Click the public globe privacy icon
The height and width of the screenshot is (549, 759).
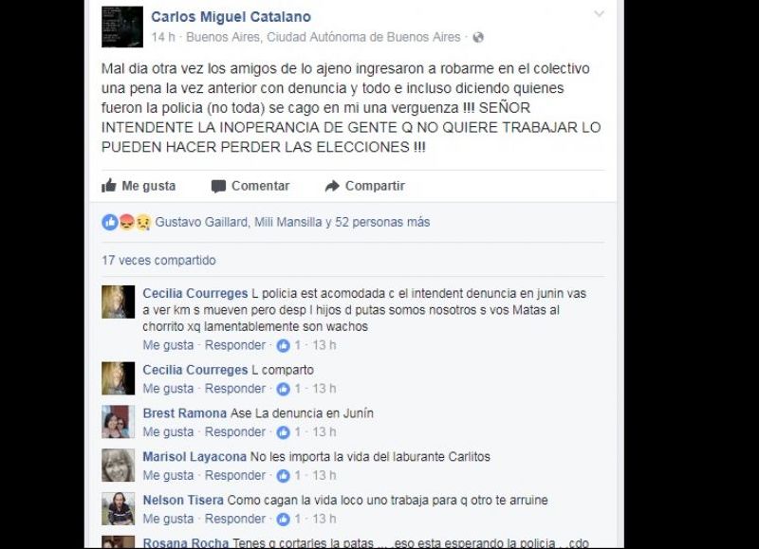pyautogui.click(x=478, y=37)
